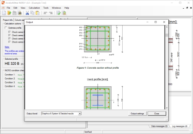Open the Tools menu

coord(46,8)
